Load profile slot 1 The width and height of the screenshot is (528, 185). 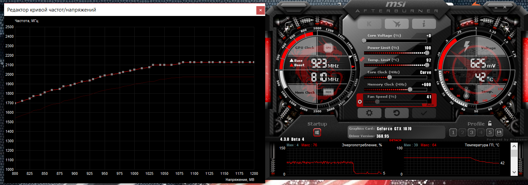pyautogui.click(x=453, y=132)
